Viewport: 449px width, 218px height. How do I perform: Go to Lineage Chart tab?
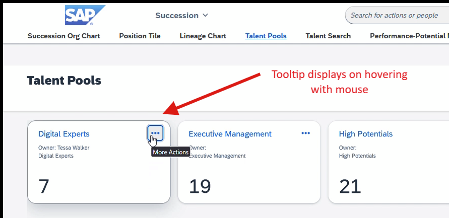[x=203, y=36]
